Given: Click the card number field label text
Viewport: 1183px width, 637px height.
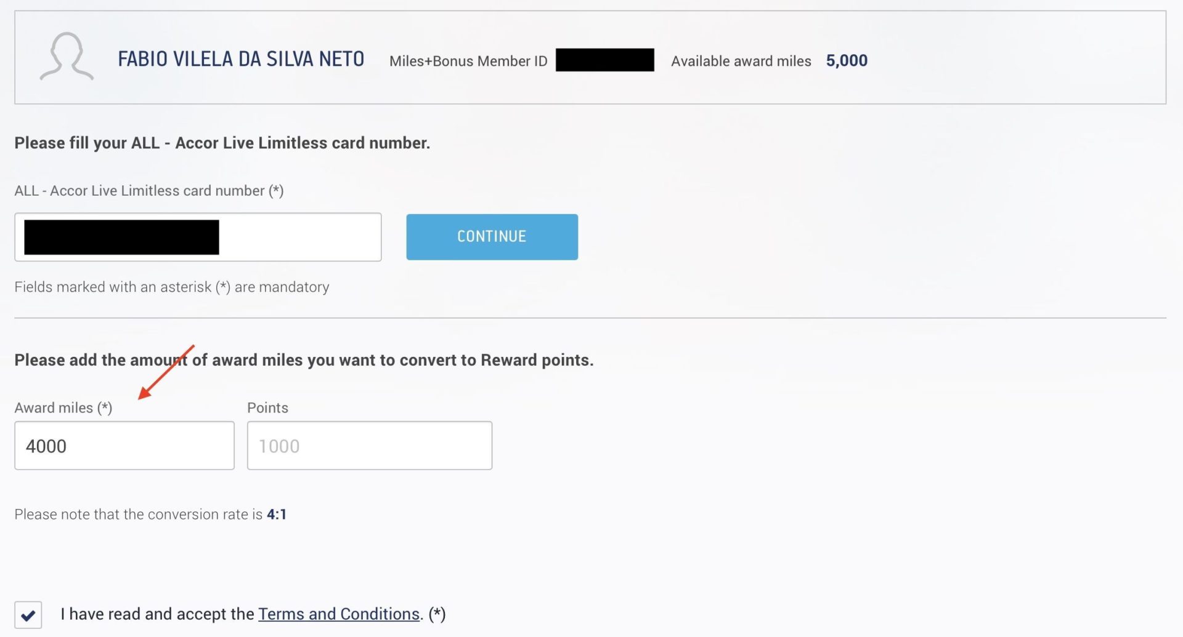Looking at the screenshot, I should (149, 191).
